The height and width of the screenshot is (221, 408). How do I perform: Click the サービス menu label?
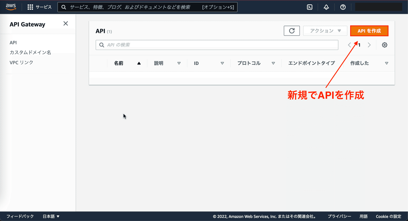44,7
